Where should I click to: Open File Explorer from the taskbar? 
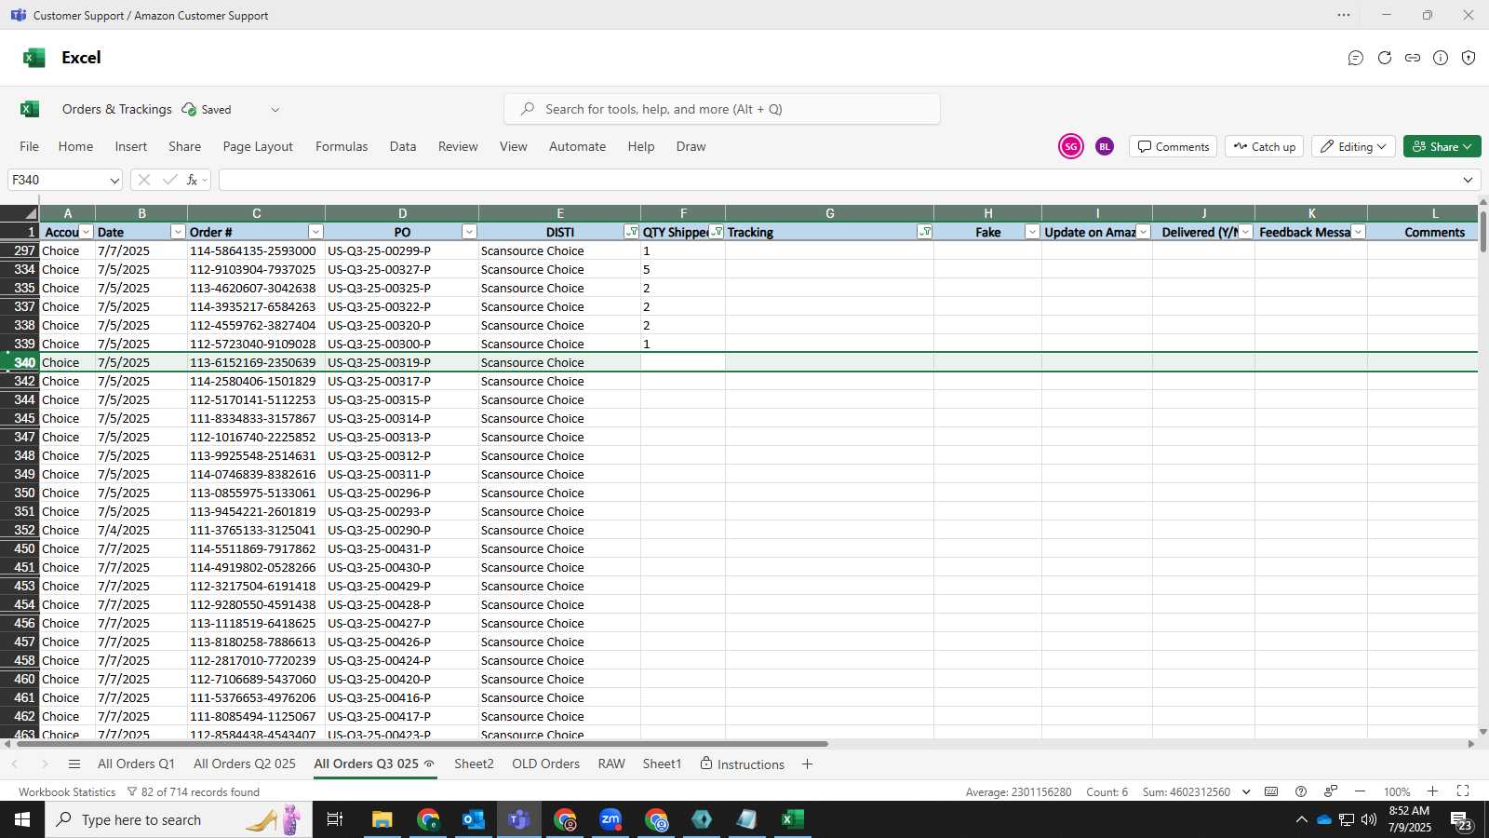coord(382,819)
